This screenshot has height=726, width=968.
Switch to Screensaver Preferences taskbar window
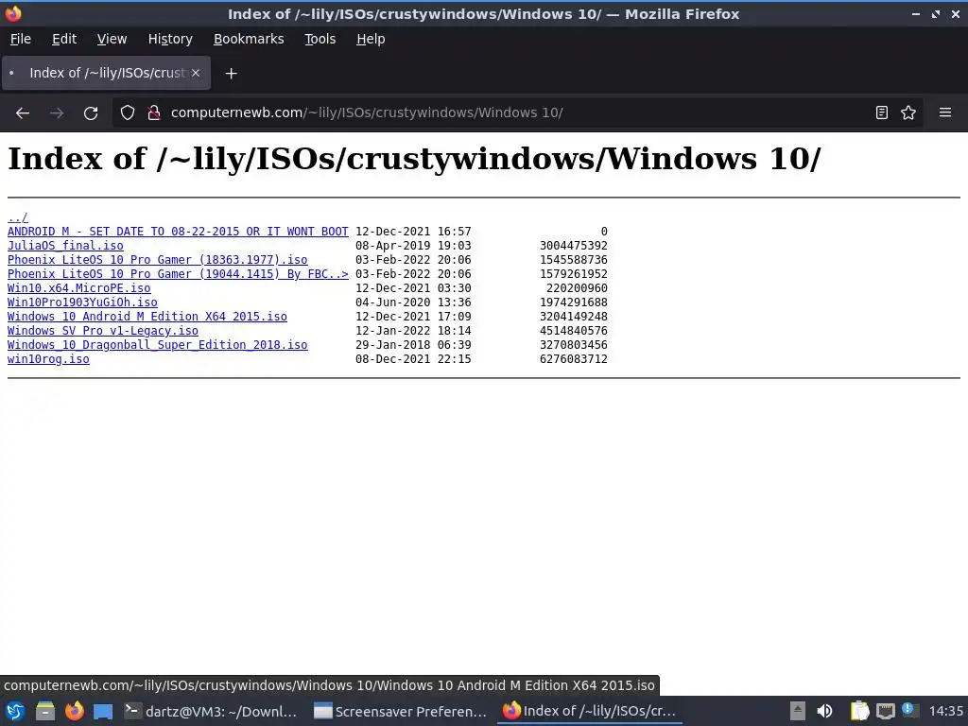pos(400,711)
